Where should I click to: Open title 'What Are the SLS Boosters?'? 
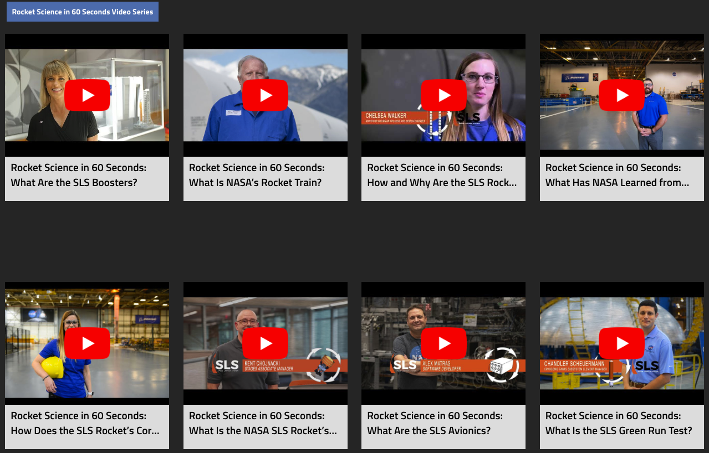click(x=79, y=176)
